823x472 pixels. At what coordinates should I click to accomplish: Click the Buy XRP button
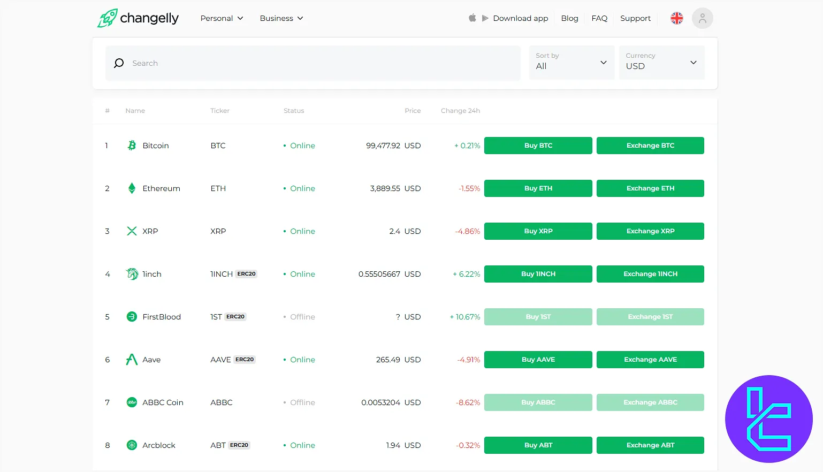[x=538, y=231]
